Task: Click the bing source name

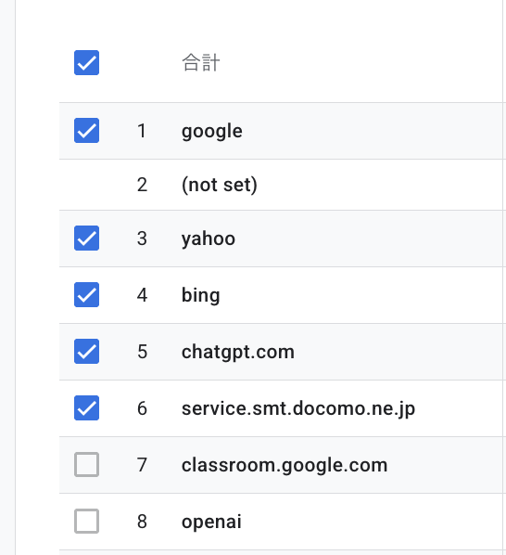Action: click(x=201, y=295)
